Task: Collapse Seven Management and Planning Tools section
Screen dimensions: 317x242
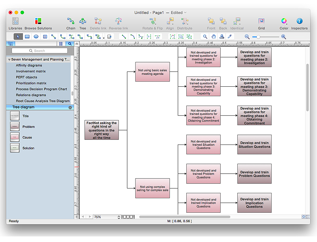Action: pyautogui.click(x=9, y=59)
